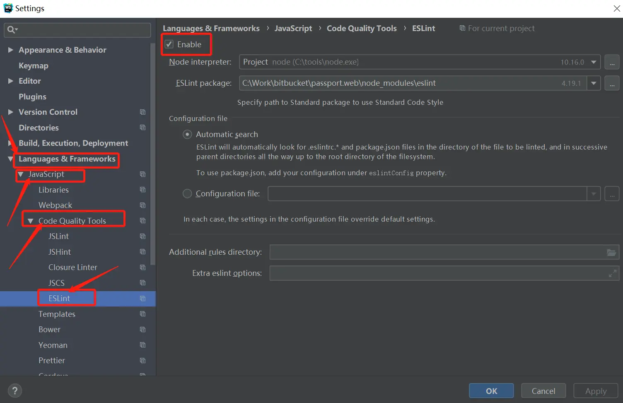Click the For current project icon
This screenshot has height=403, width=623.
[462, 28]
